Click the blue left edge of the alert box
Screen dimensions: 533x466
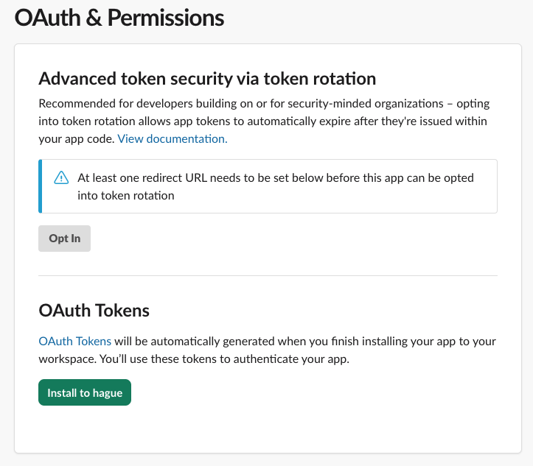pos(40,186)
